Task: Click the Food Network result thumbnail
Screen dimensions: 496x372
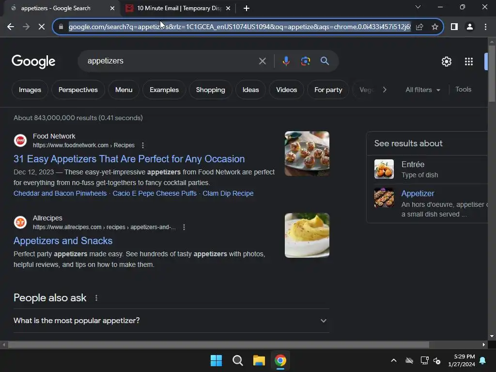Action: 307,154
